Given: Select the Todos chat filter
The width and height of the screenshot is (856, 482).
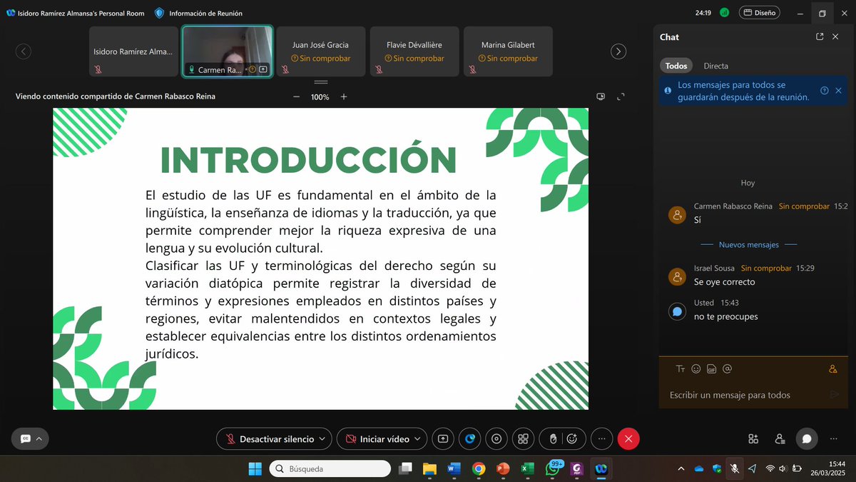Looking at the screenshot, I should [x=676, y=65].
